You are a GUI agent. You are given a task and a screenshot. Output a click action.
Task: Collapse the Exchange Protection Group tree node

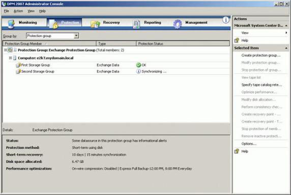[x=6, y=50]
